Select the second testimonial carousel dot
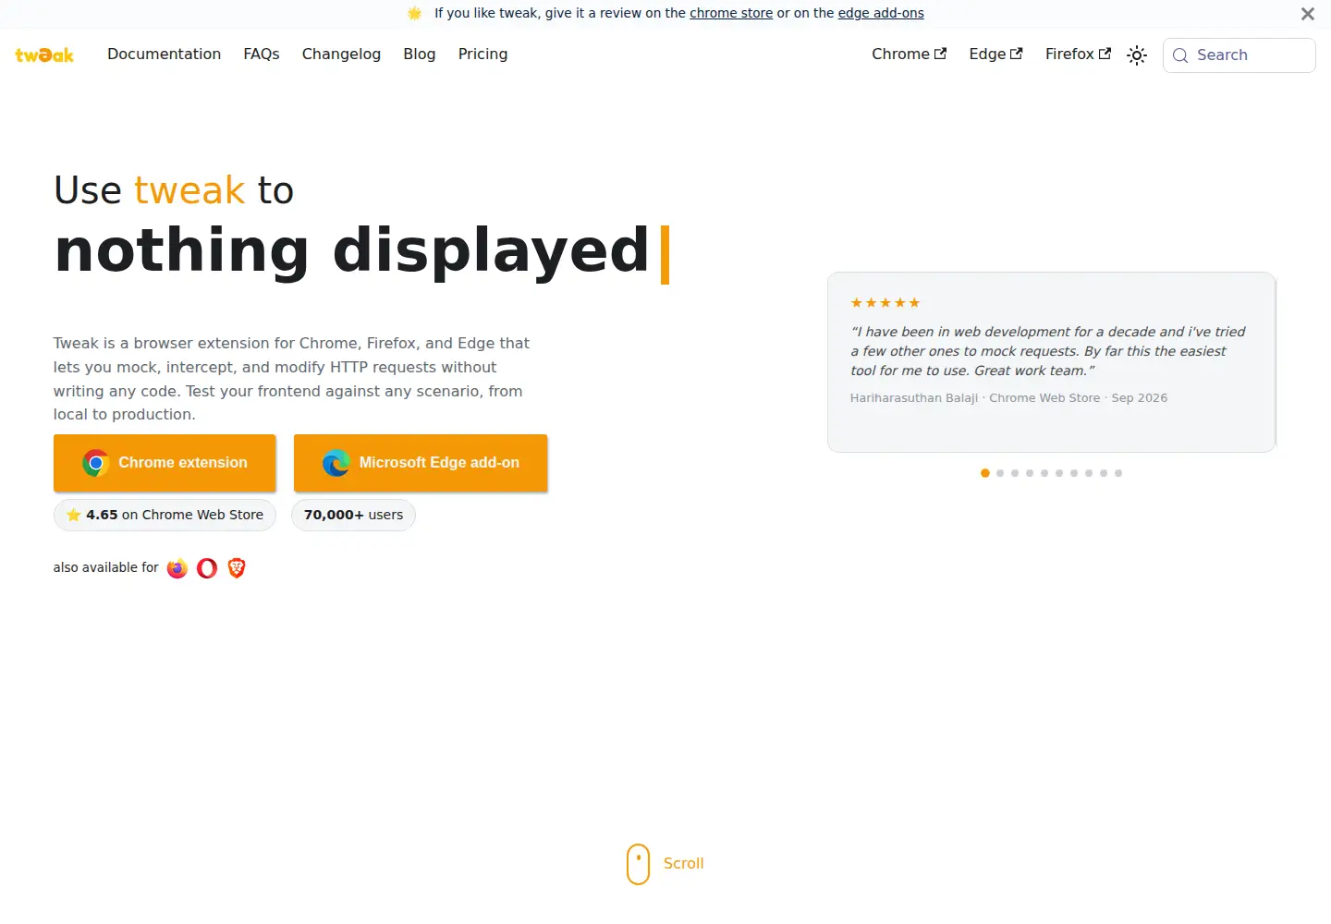Viewport: 1331px width, 924px height. 1000,473
